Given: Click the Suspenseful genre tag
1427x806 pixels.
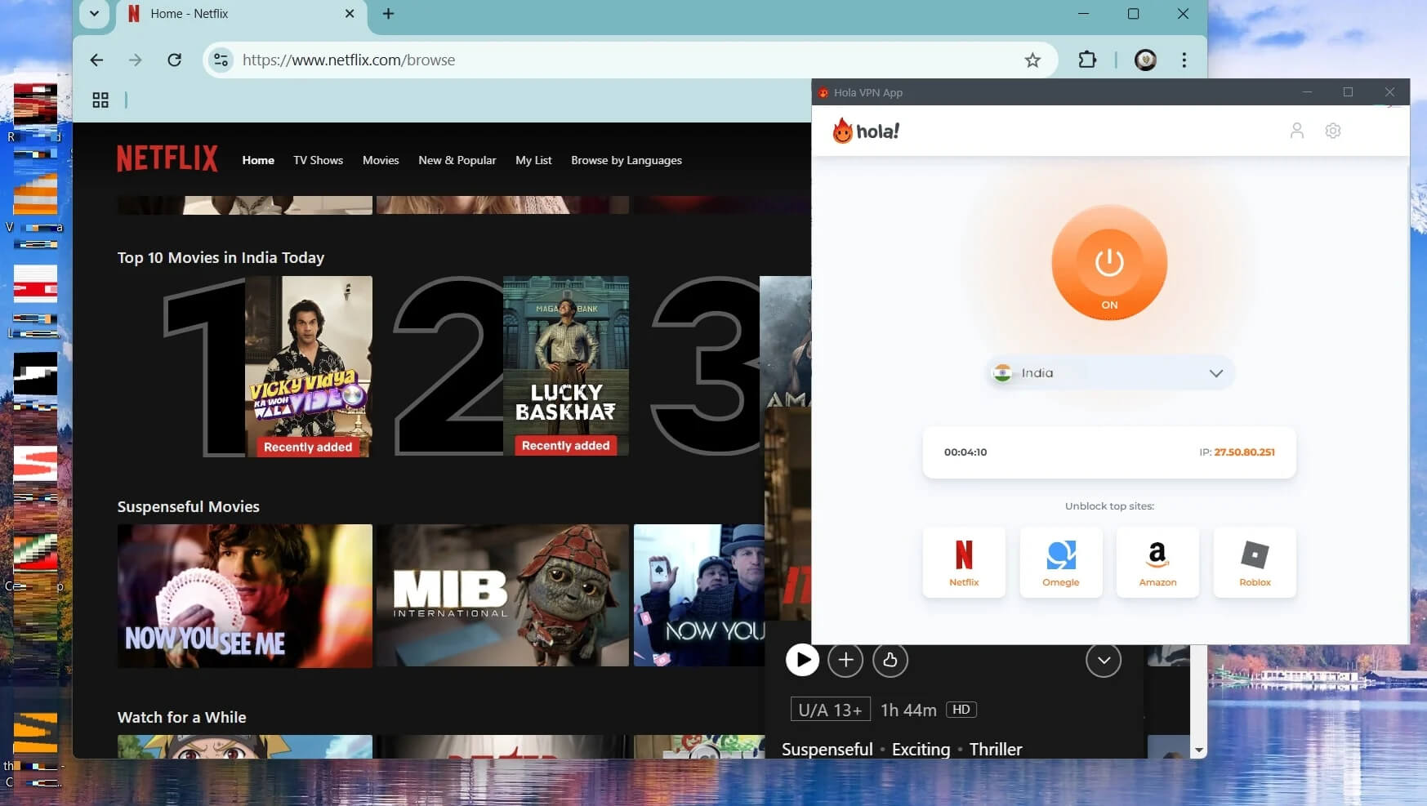Looking at the screenshot, I should 827,749.
